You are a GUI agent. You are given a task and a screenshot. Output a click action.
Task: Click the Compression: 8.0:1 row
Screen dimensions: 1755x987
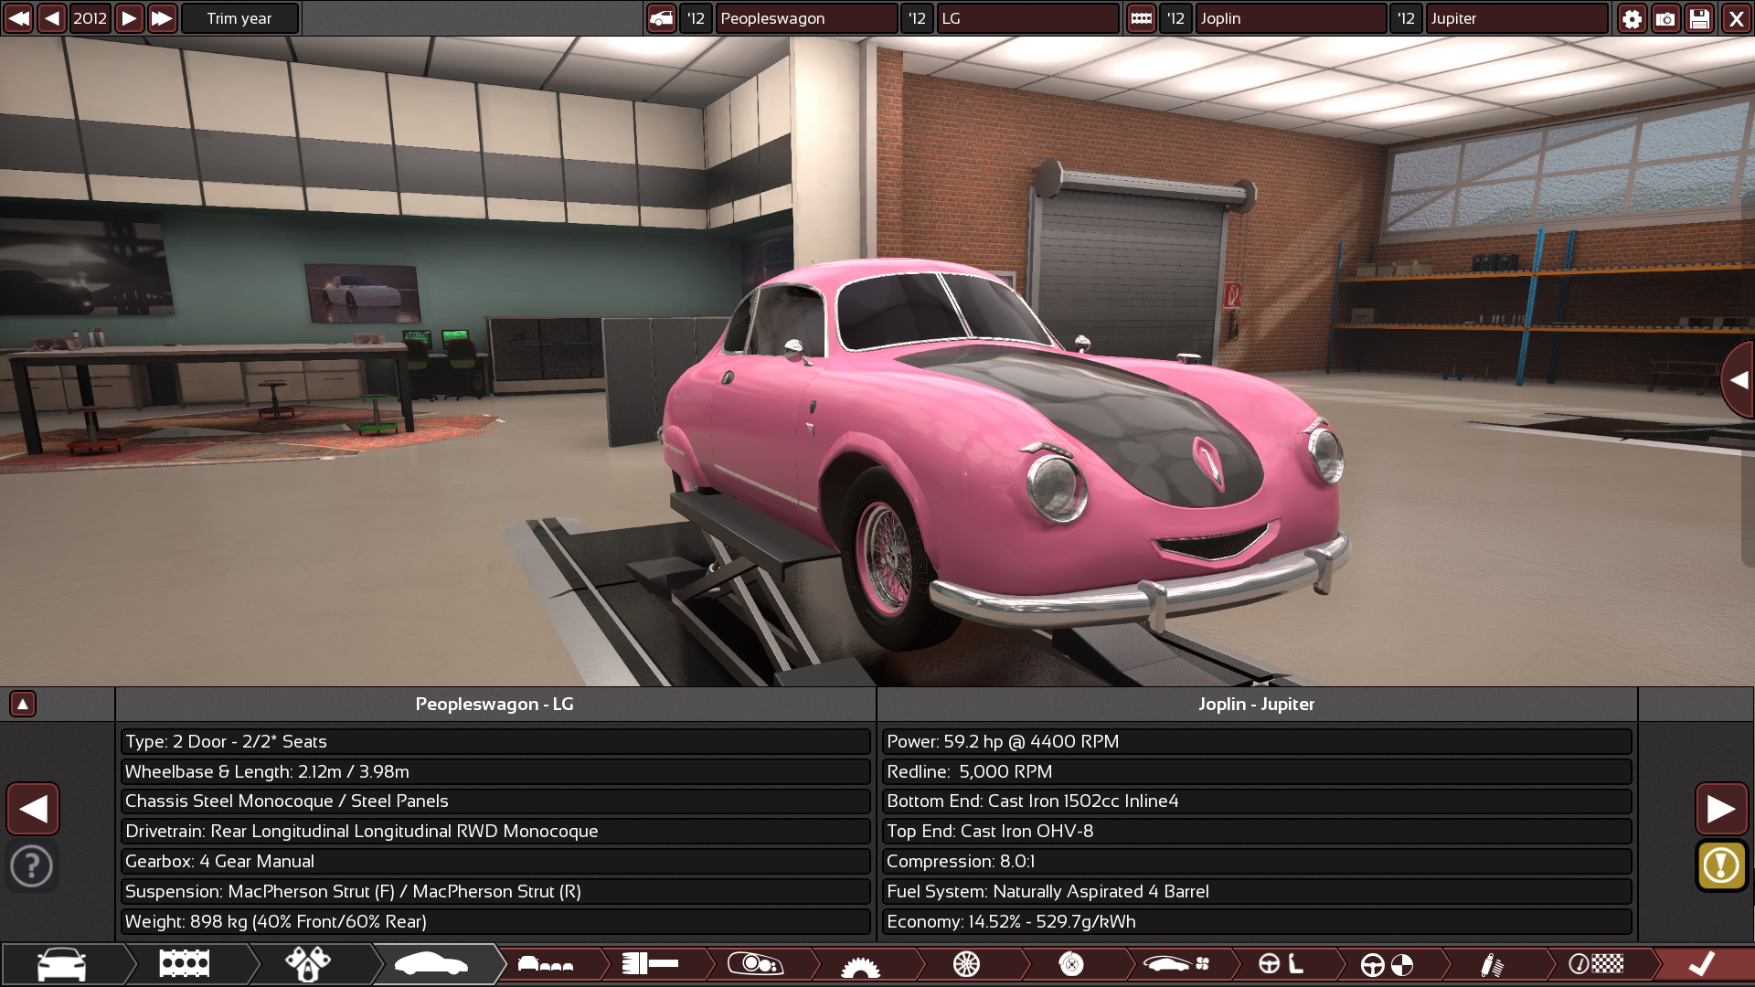[1257, 862]
